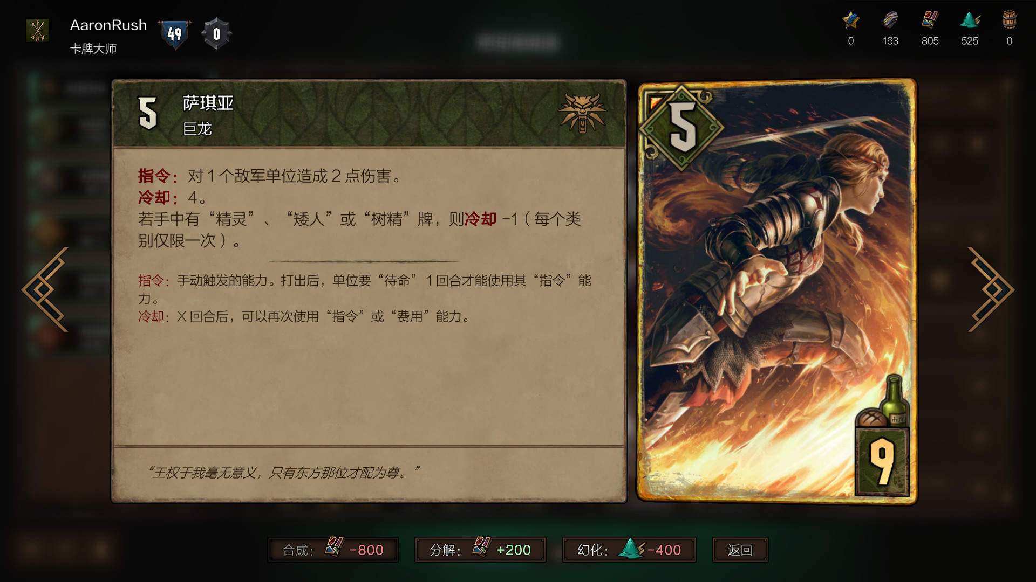
Task: Click the reward star currency icon
Action: [x=850, y=20]
